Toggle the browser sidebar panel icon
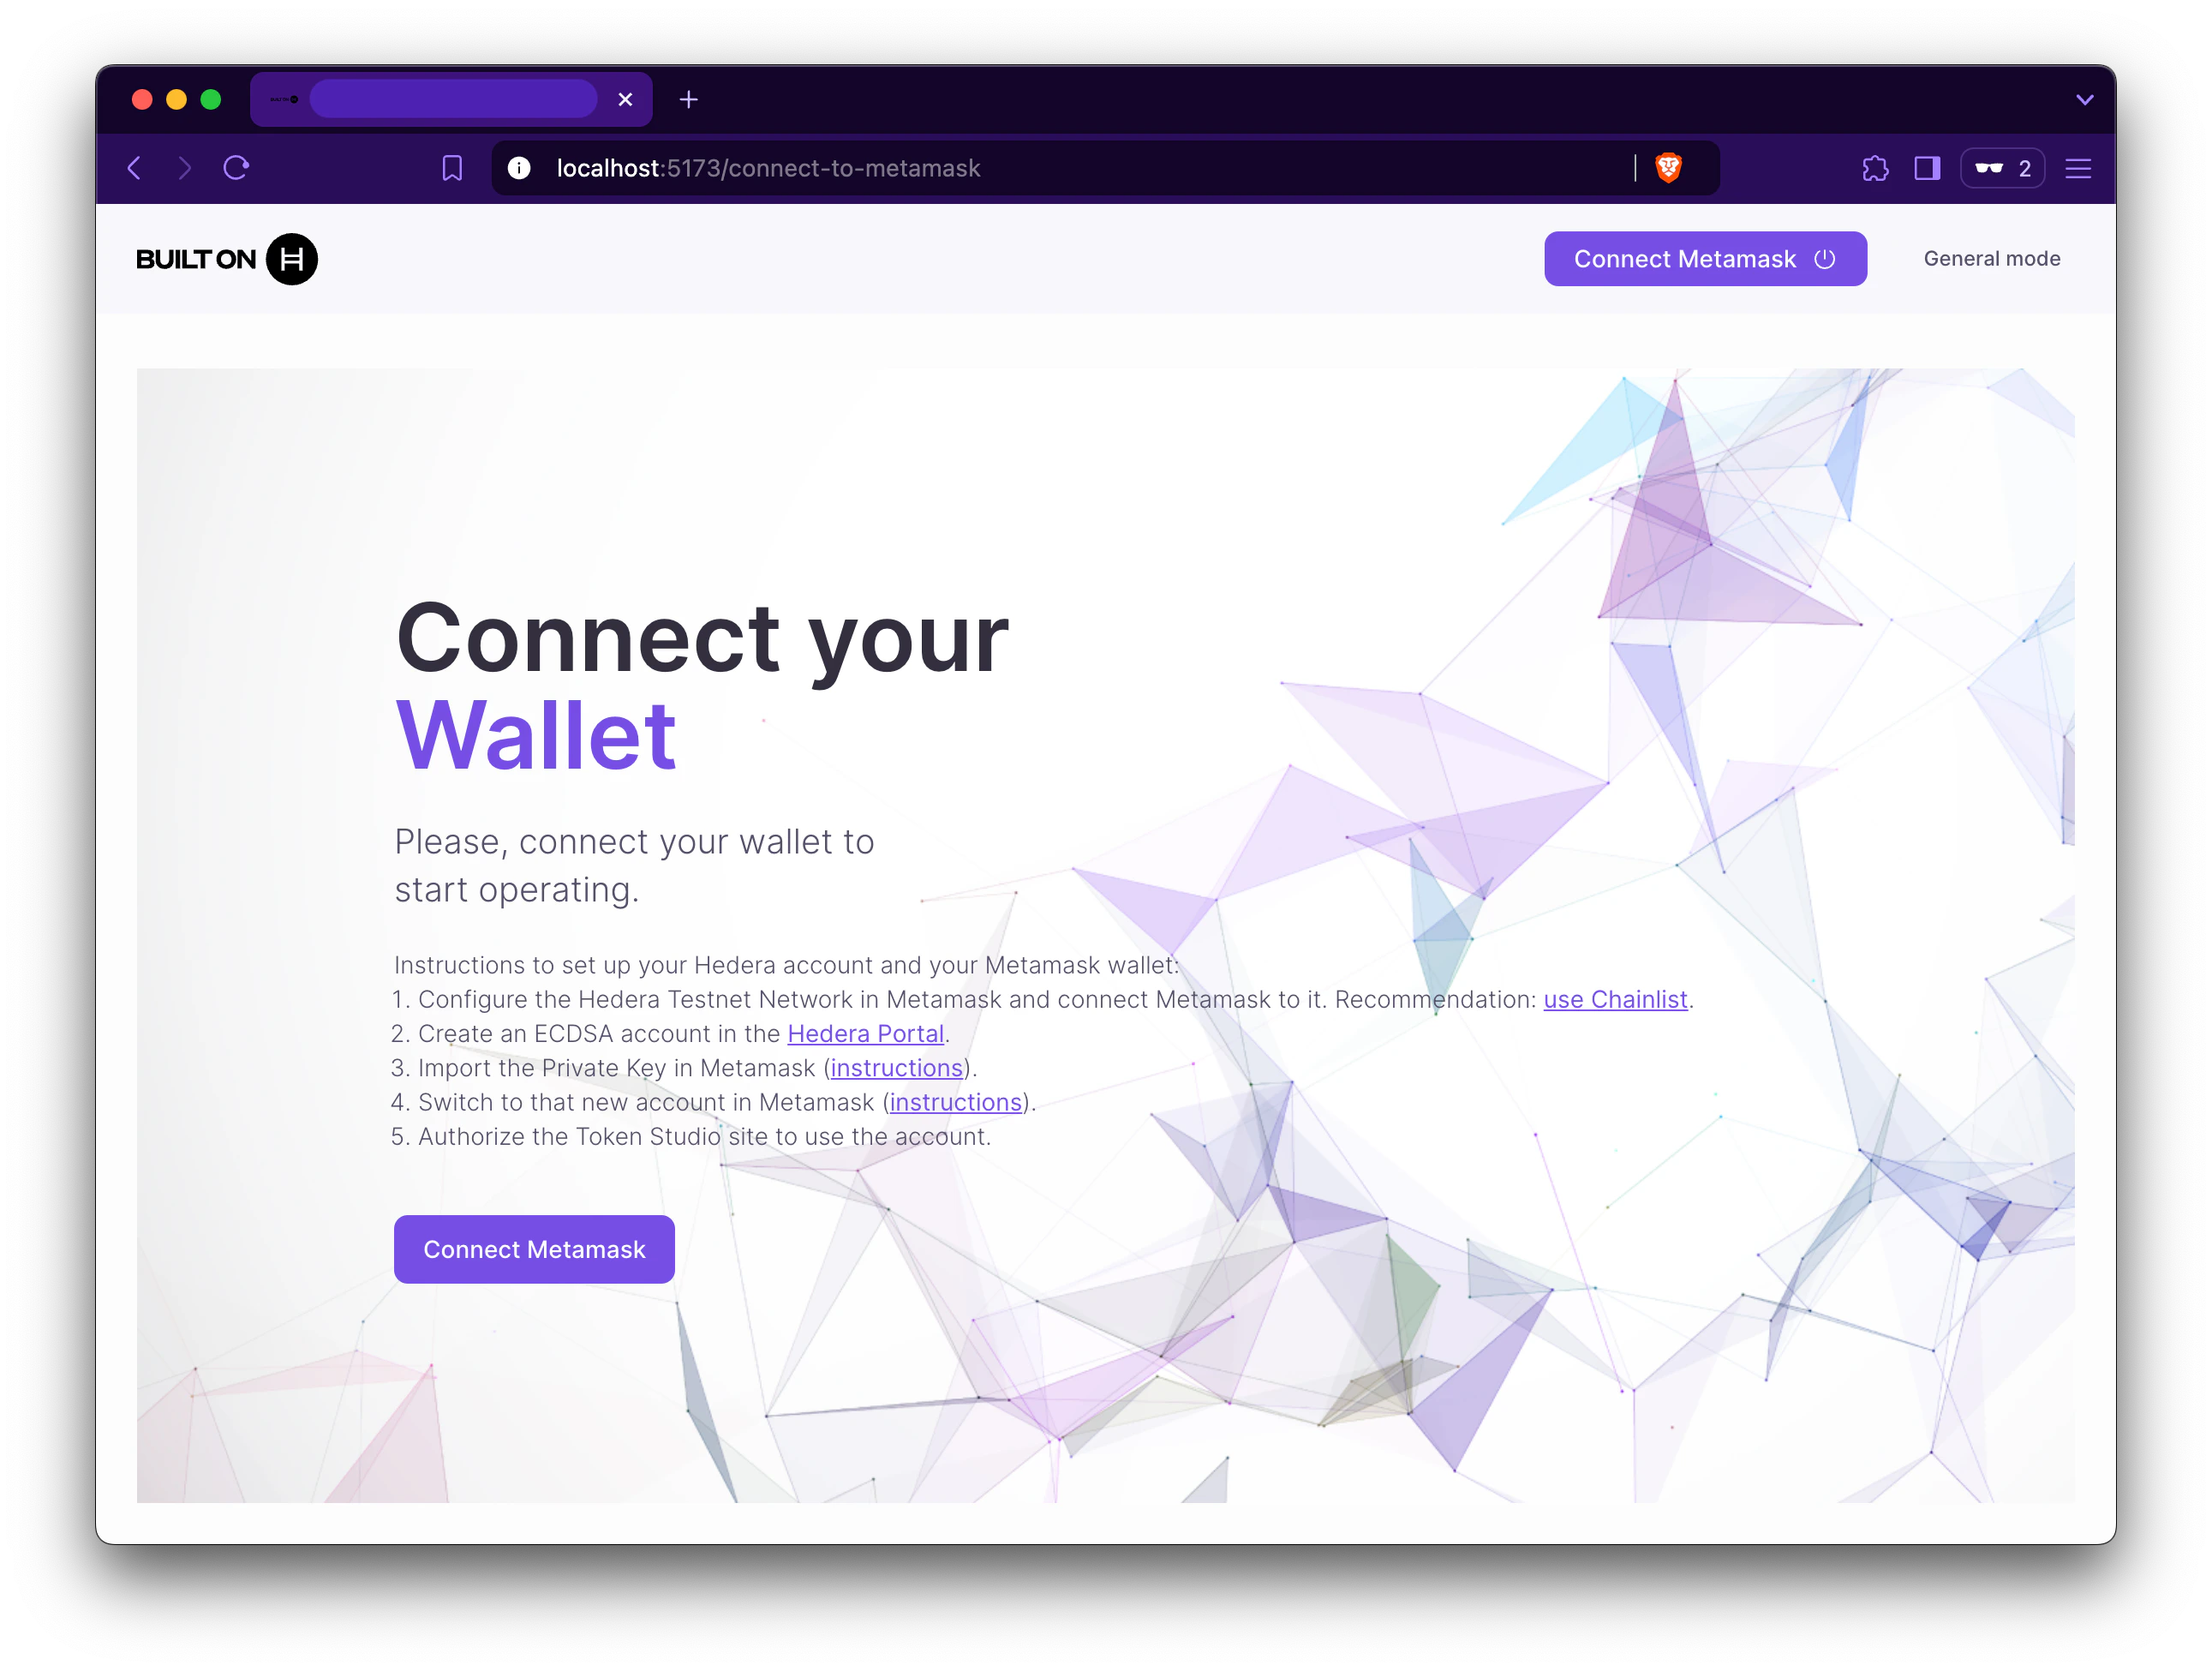The width and height of the screenshot is (2212, 1671). (1927, 168)
